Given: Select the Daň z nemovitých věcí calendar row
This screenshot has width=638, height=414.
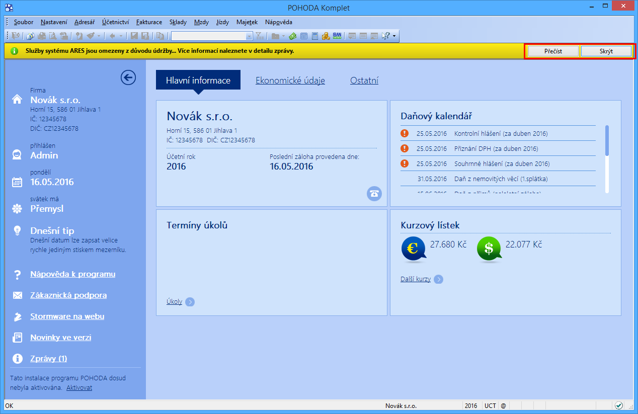Looking at the screenshot, I should [x=498, y=179].
